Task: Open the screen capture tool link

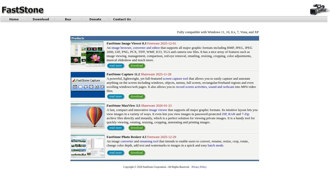Action: point(175,79)
